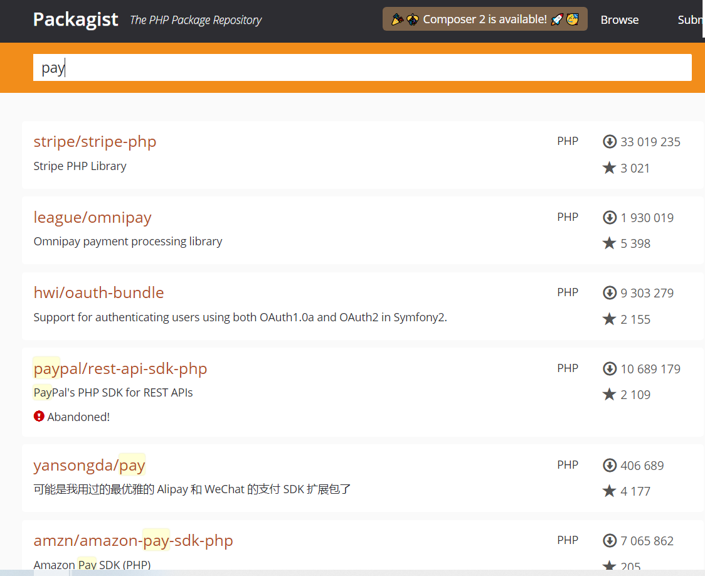Click star icon for stripe/stripe-php
The height and width of the screenshot is (576, 705).
pos(609,168)
